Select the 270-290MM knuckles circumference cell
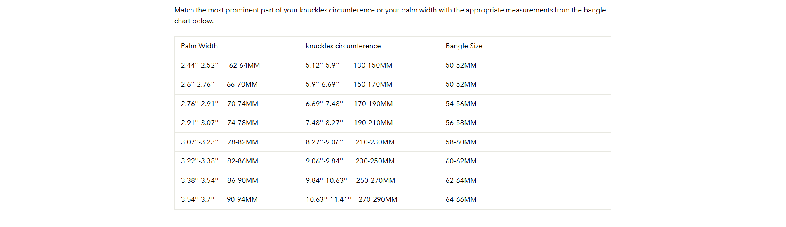The width and height of the screenshot is (786, 227). [369, 200]
